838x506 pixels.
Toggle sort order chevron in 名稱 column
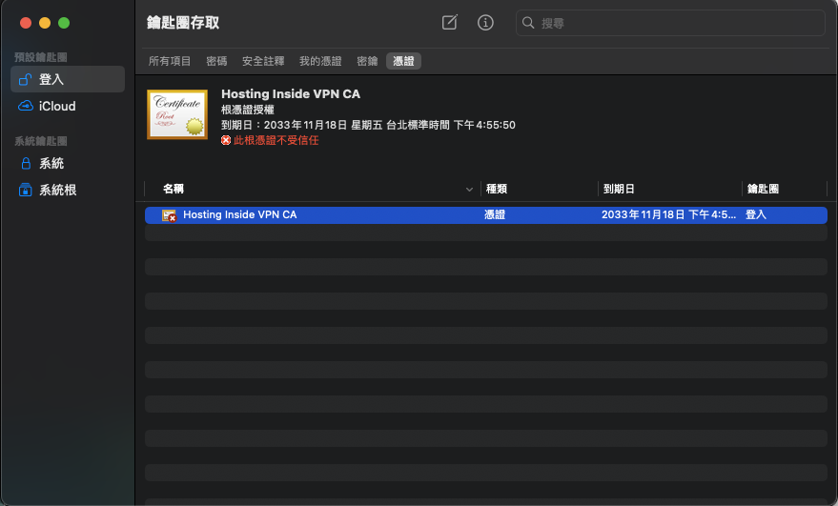coord(469,189)
